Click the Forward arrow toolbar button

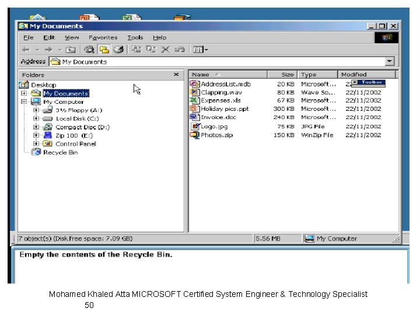(x=48, y=50)
